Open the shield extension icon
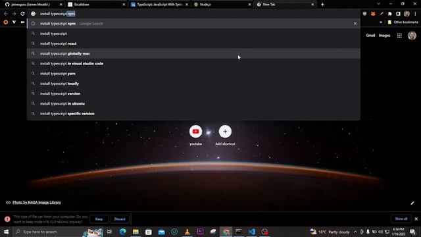Image resolution: width=421 pixels, height=237 pixels. [x=364, y=14]
